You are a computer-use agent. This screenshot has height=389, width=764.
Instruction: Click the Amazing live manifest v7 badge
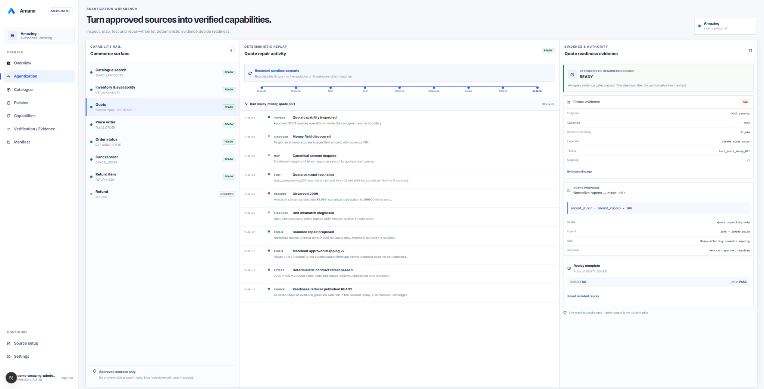click(725, 26)
